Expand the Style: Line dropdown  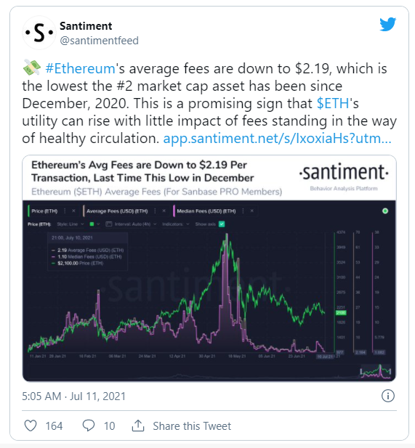click(x=70, y=224)
